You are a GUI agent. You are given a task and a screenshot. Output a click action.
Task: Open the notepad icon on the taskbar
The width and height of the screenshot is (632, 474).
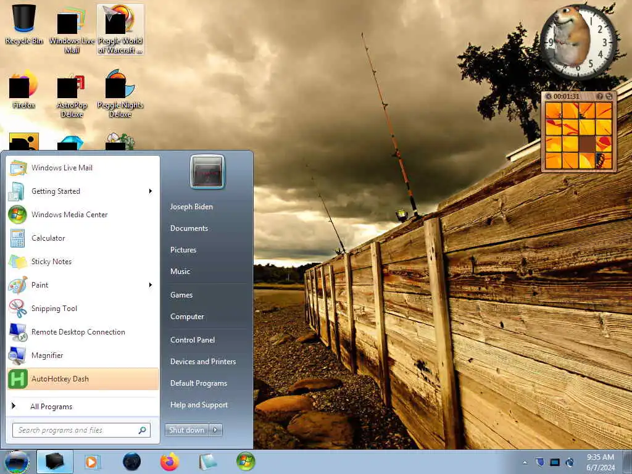tap(207, 462)
